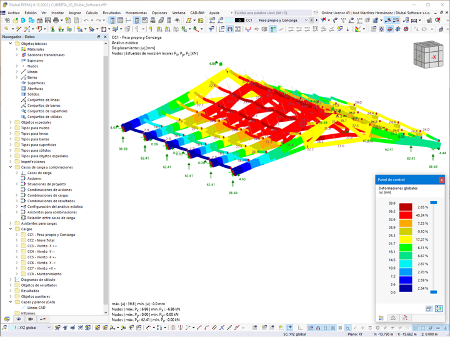
Task: Select Combinaciones de resultados item
Action: point(51,201)
